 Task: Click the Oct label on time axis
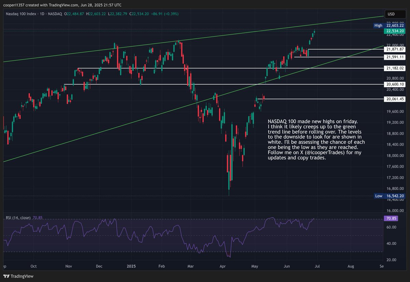coord(33,266)
